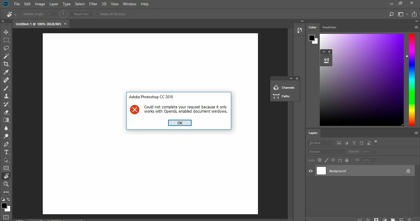Screen dimensions: 420x221
Task: Toggle Lock position icon
Action: tap(333, 160)
